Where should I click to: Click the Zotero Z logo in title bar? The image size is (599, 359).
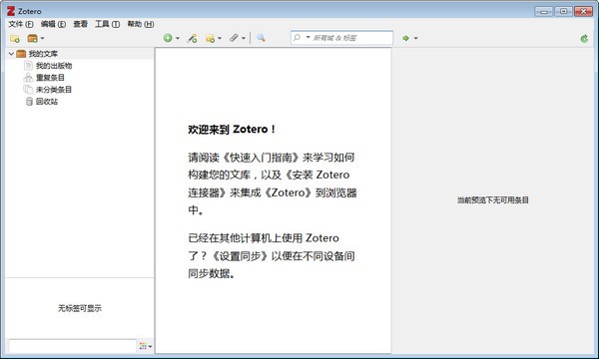[11, 11]
